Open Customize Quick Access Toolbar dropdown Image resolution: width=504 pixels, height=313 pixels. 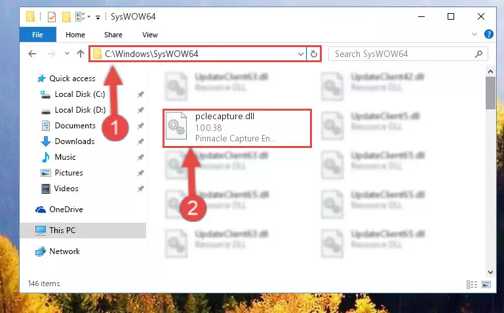[98, 17]
